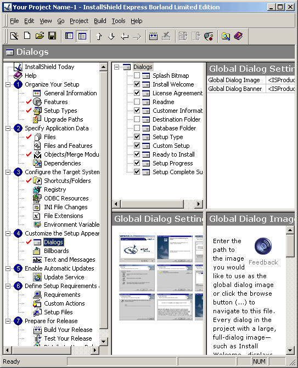Collapse the Specify Application Data group
Screen dimensions: 298x368
(8, 128)
